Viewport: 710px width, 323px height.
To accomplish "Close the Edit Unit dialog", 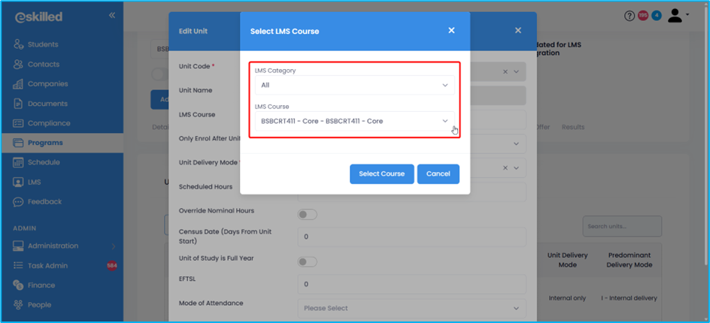I will (517, 31).
